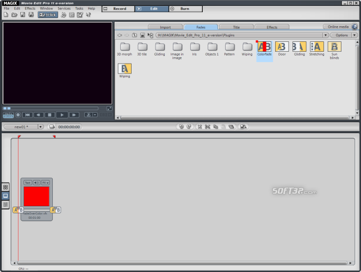Select the Door transition
Viewport: 361px width, 272px height.
282,48
